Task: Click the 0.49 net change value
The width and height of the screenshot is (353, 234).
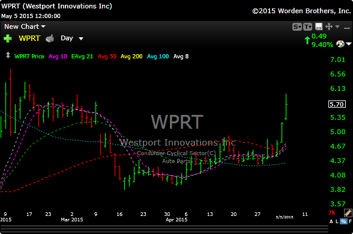Action: 319,36
